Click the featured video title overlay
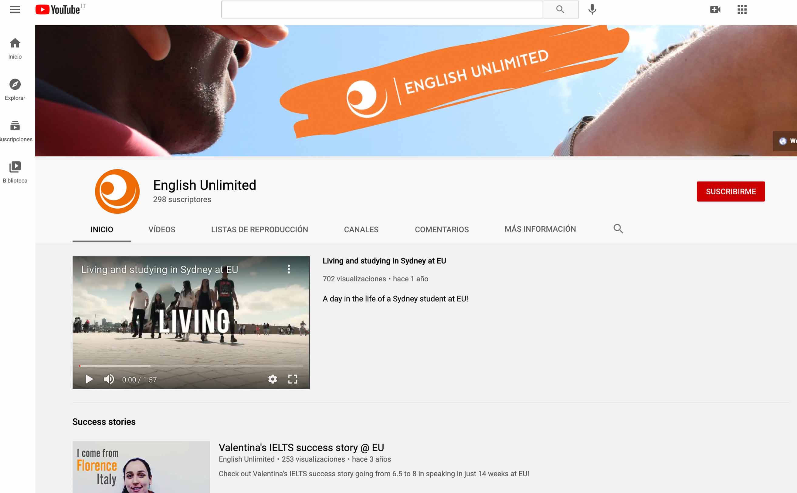Screen dimensions: 797x493 (x=160, y=270)
